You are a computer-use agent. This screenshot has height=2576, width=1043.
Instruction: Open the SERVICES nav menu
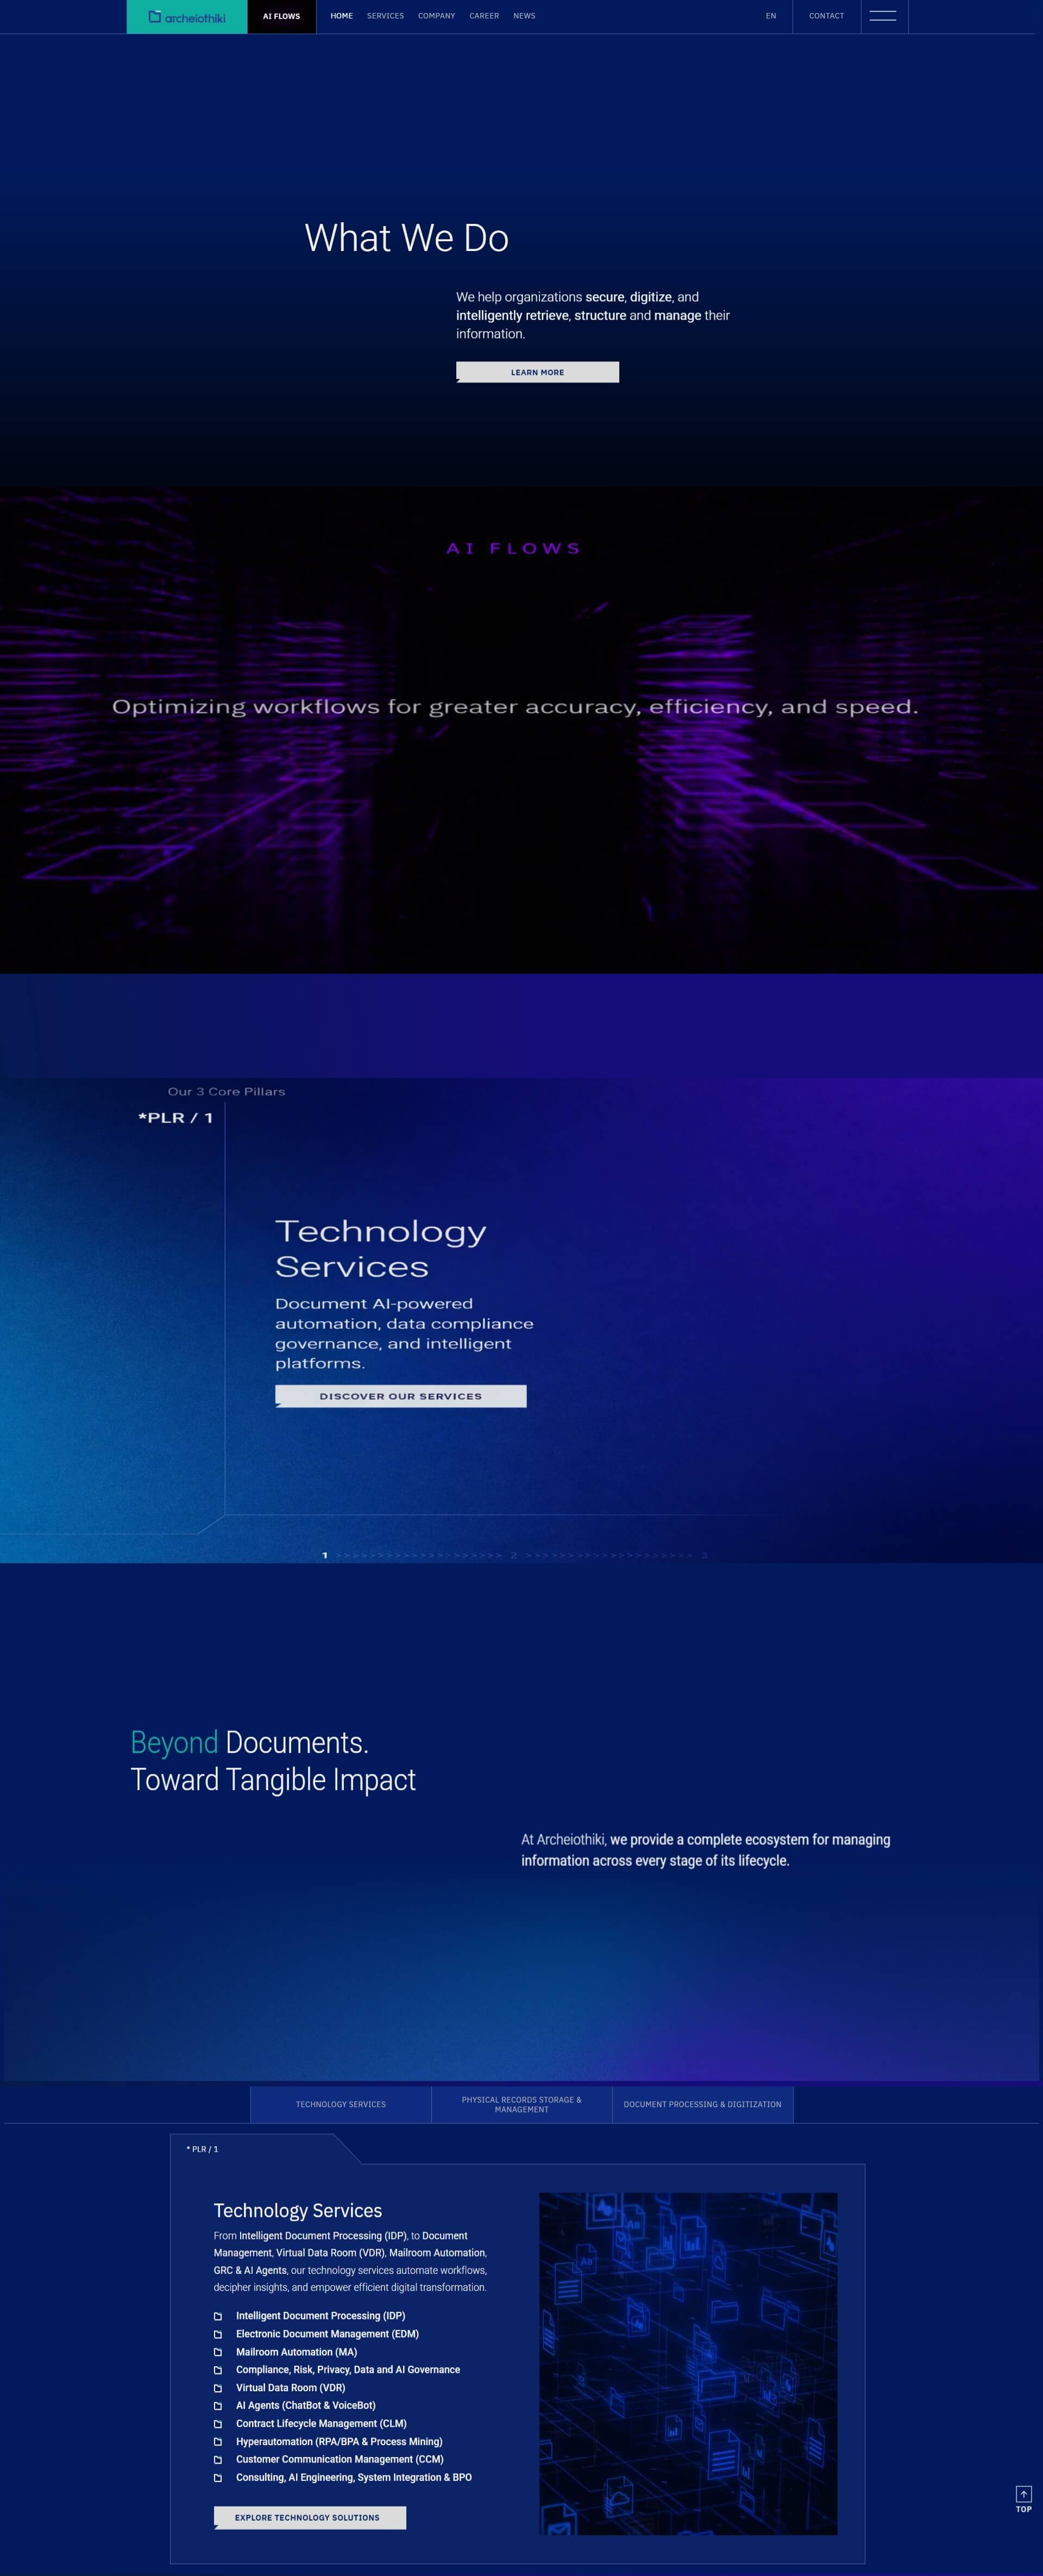385,16
